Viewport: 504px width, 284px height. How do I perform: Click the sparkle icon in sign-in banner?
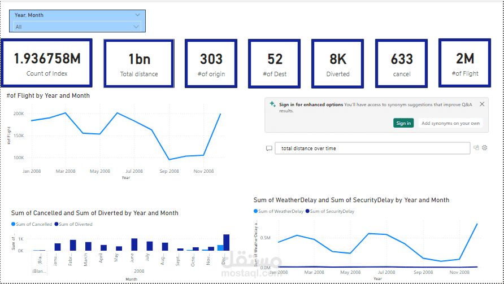(x=272, y=104)
